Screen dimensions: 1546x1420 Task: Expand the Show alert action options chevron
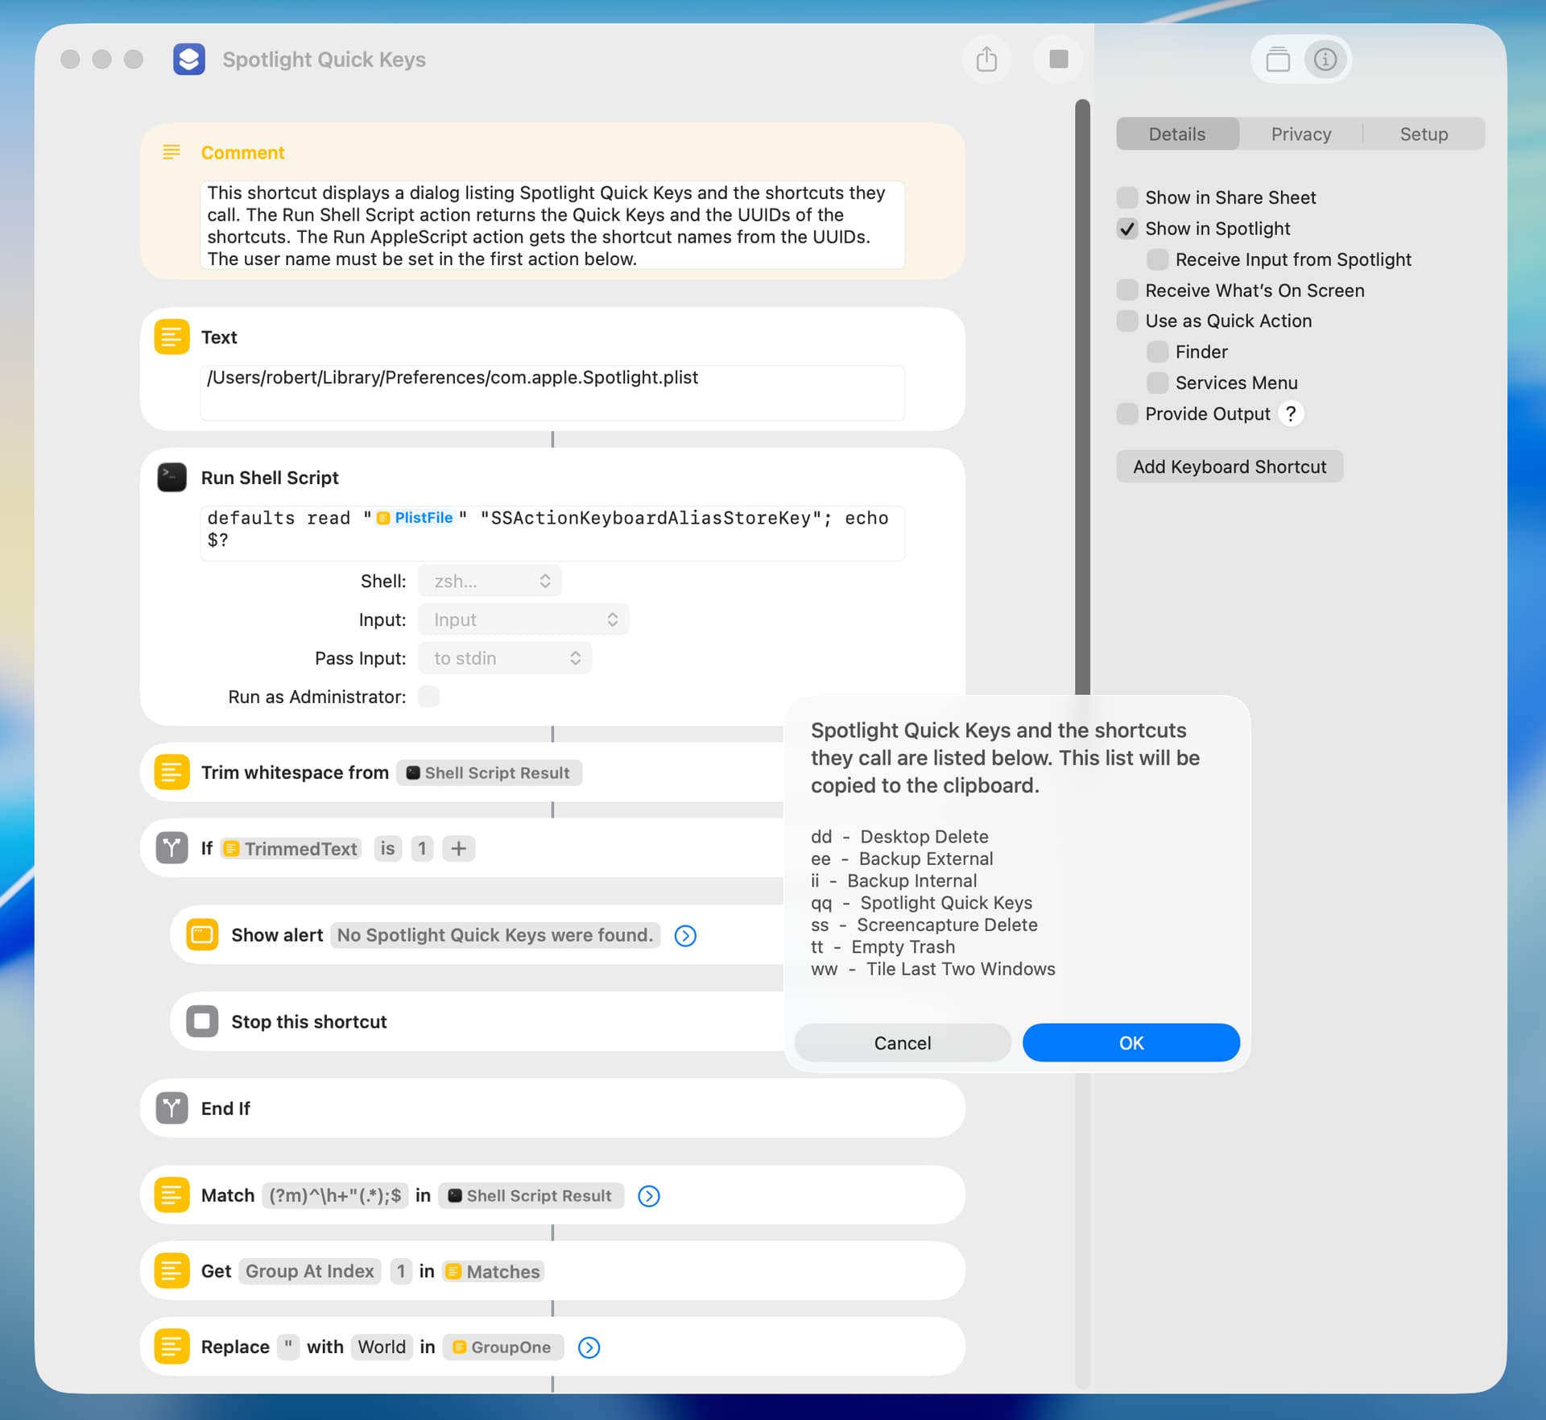click(685, 935)
